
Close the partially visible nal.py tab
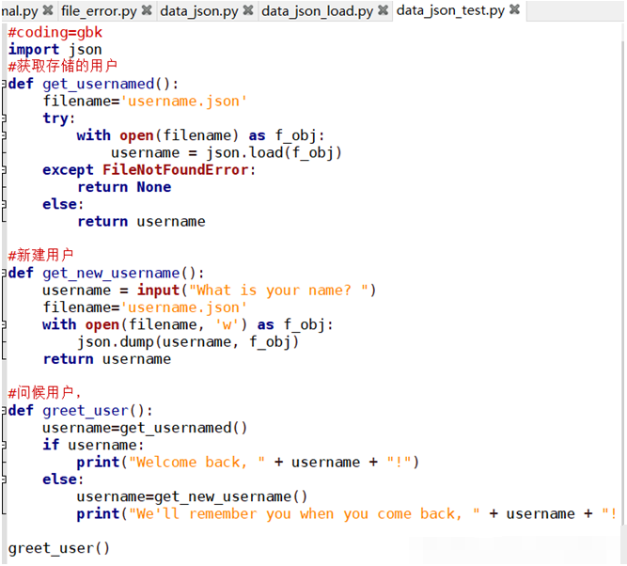[48, 10]
